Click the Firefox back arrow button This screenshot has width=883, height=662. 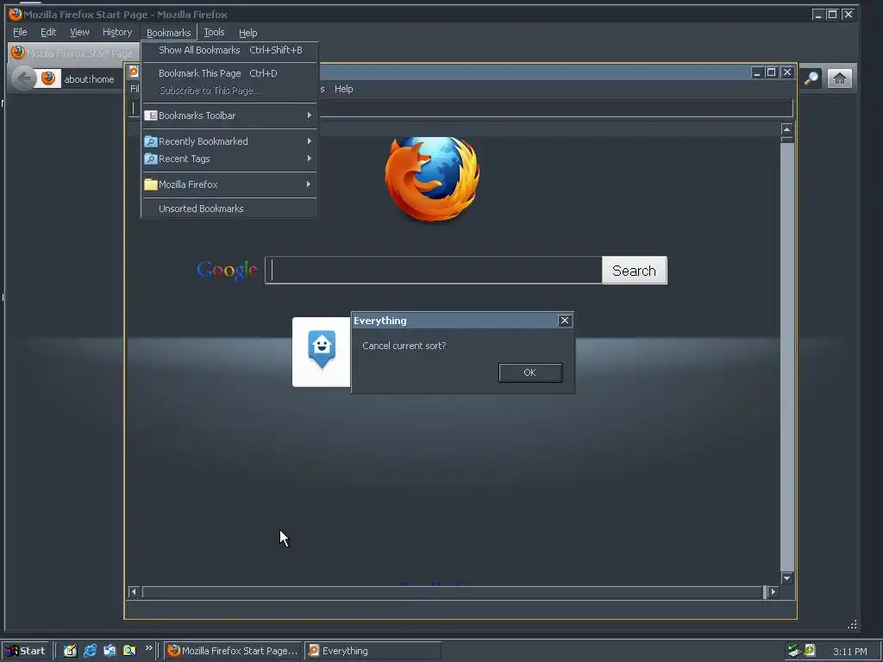coord(23,78)
